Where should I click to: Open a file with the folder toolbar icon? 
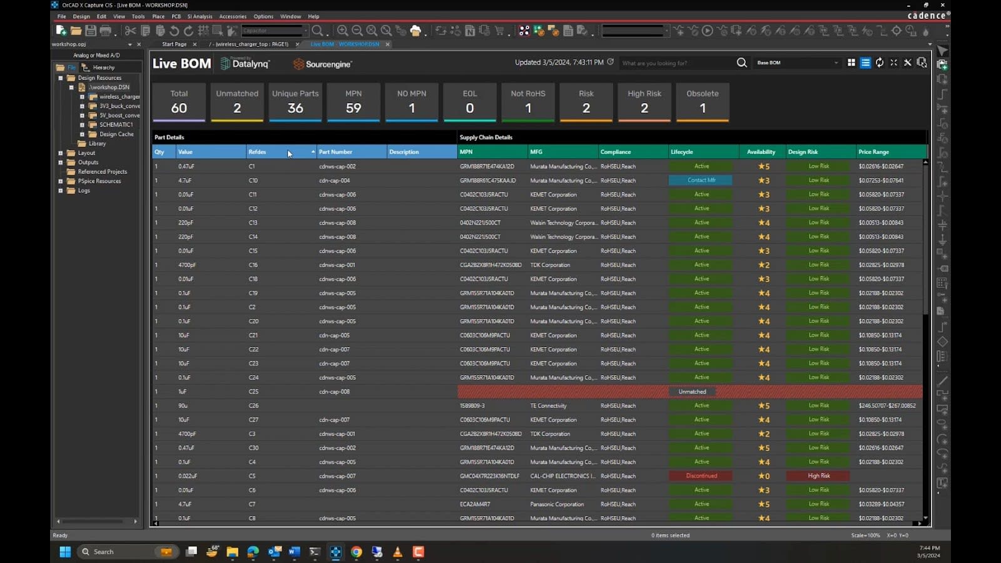pos(76,30)
